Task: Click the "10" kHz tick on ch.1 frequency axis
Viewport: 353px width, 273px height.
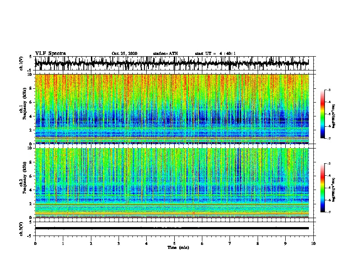Action: click(x=30, y=74)
